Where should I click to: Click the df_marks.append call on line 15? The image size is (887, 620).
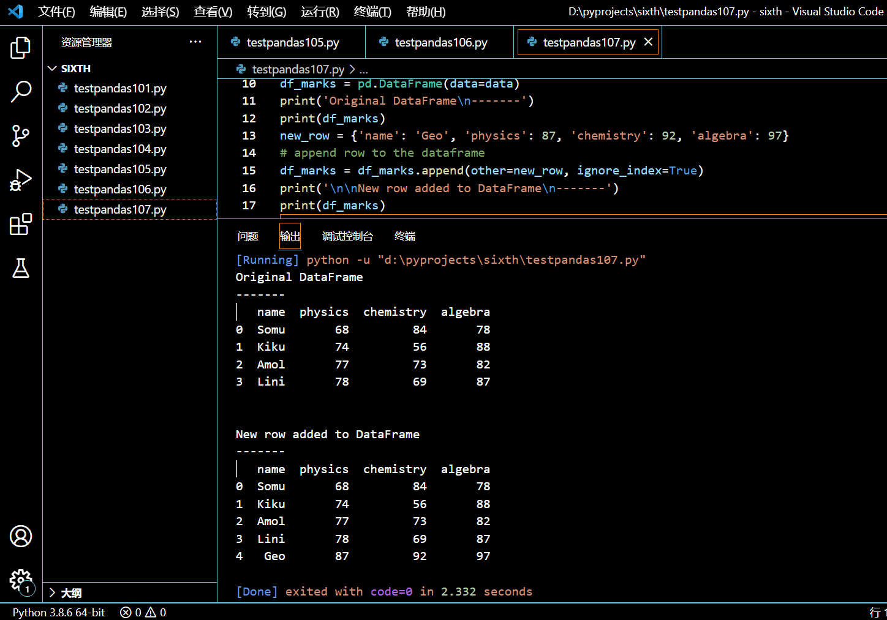[x=491, y=170]
